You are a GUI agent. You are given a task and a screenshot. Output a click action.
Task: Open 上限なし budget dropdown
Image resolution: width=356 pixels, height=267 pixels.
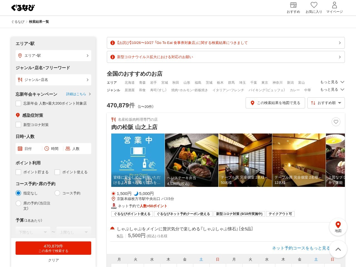[74, 232]
